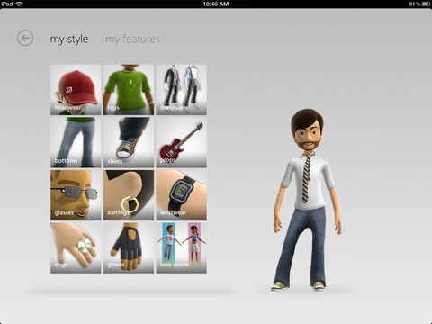Open the shoes tile with sneaker
This screenshot has height=324, width=432.
[129, 142]
